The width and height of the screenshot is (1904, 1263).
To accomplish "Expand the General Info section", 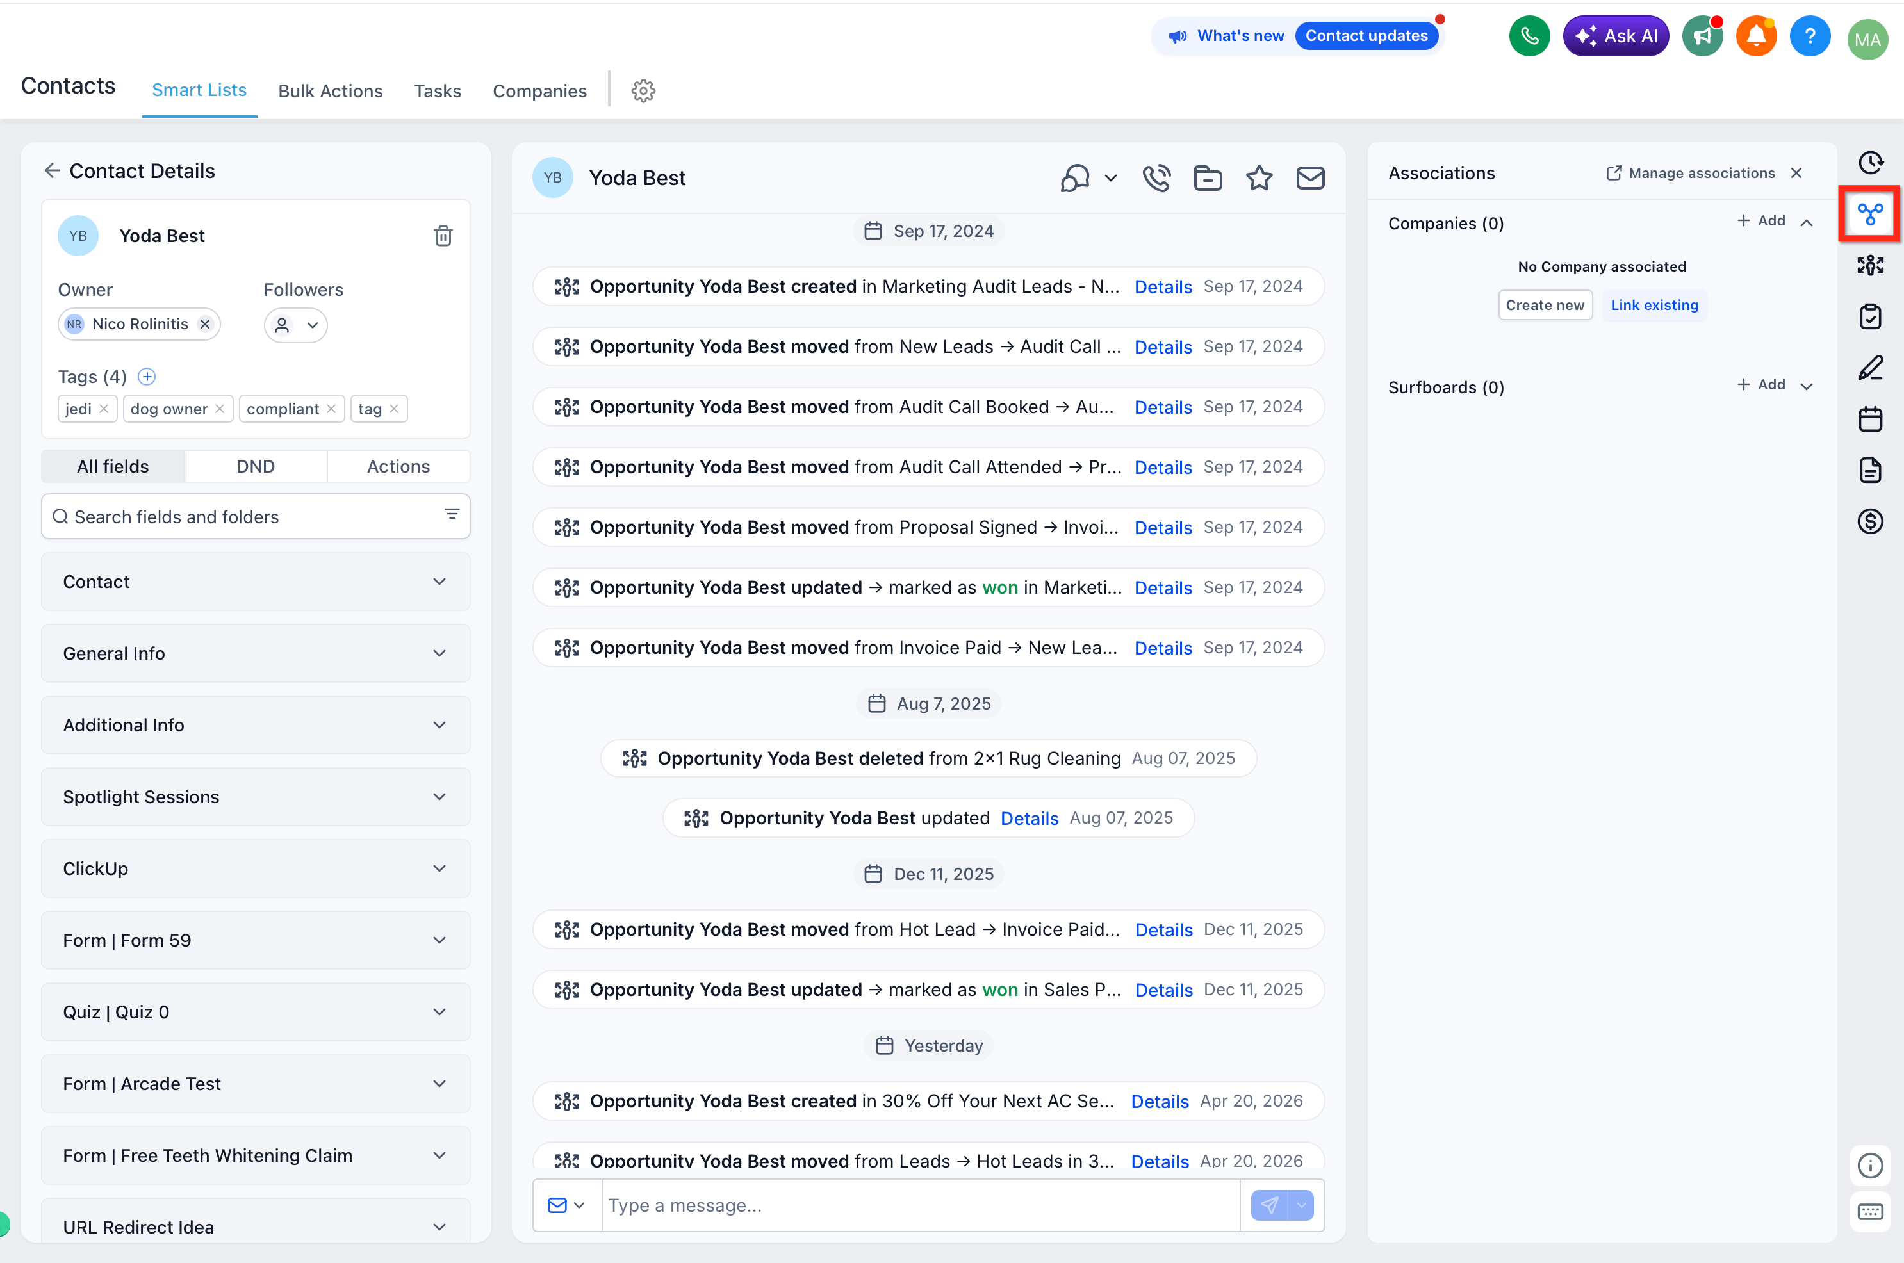I will 256,653.
